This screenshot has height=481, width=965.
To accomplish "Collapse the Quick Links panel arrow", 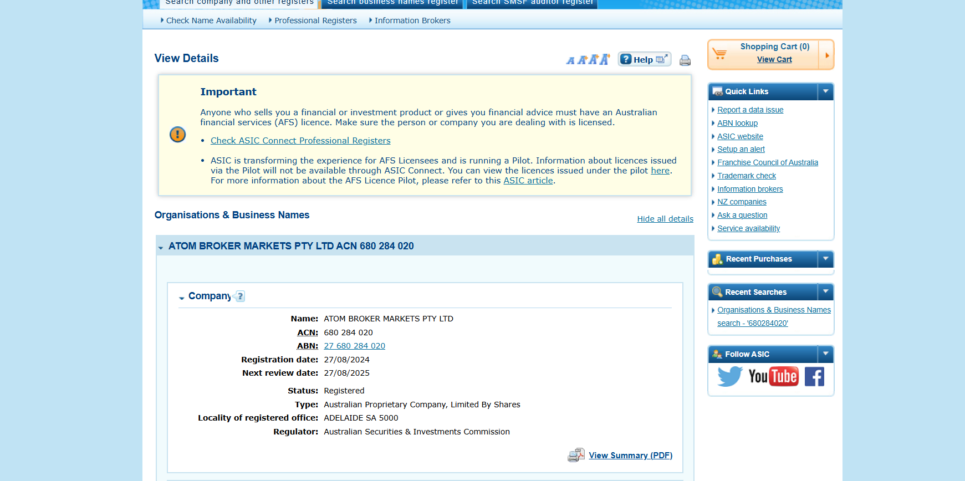I will tap(825, 91).
